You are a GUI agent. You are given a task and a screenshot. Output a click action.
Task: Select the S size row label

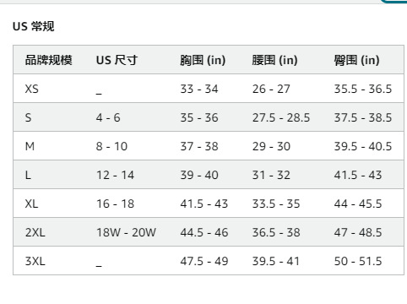(28, 117)
